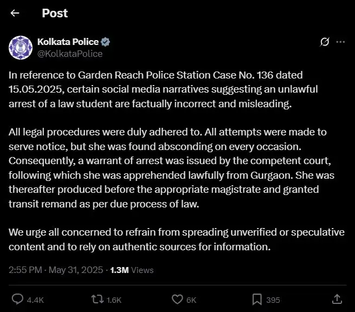Image resolution: width=355 pixels, height=312 pixels.
Task: Go back using the left arrow
Action: 15,14
